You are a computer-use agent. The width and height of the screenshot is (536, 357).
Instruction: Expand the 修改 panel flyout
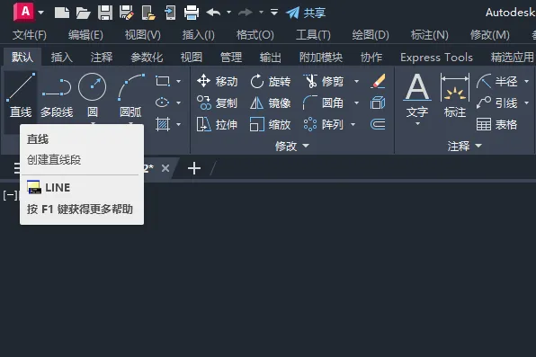(292, 146)
